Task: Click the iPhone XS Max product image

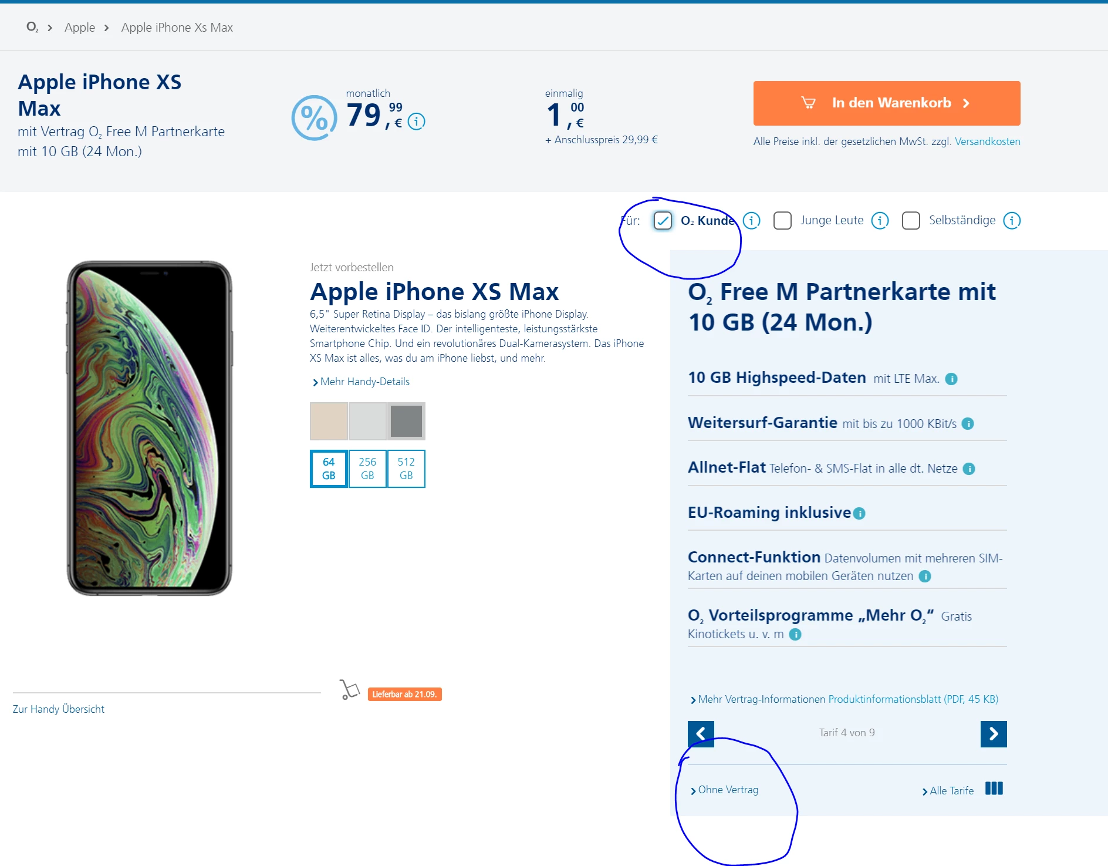Action: (x=150, y=428)
